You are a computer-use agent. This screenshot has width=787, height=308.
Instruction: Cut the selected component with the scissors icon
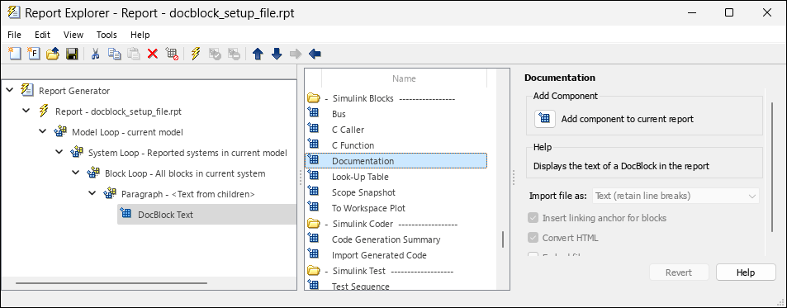[95, 54]
